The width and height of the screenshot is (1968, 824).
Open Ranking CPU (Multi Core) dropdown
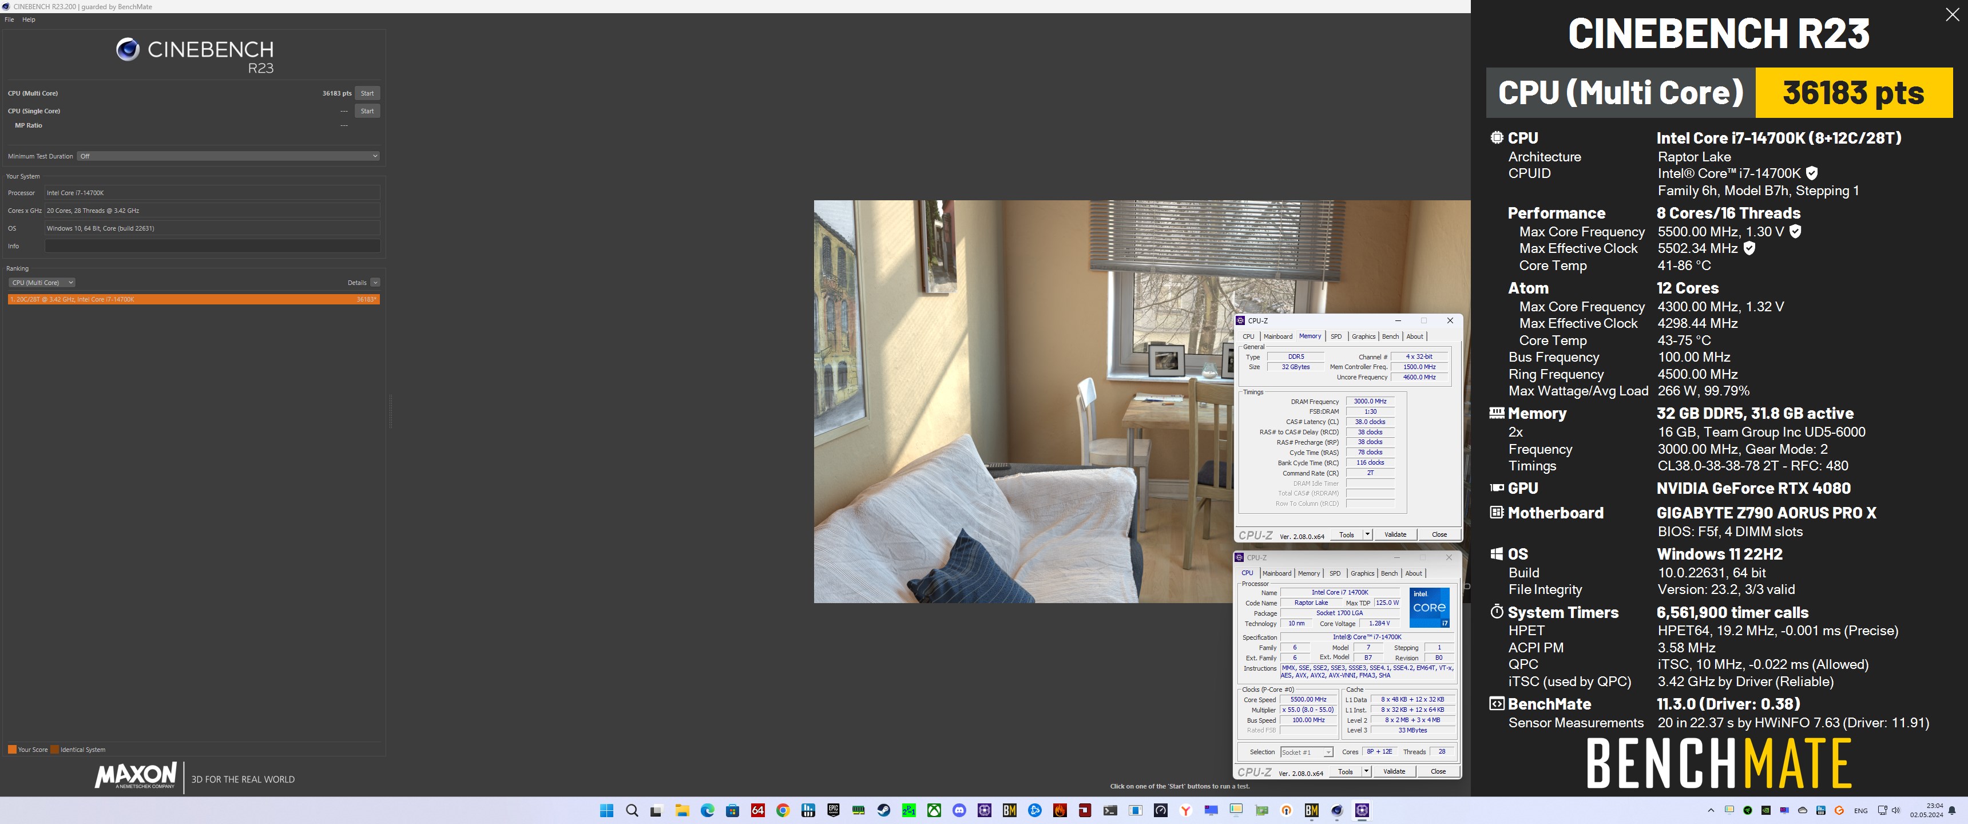pyautogui.click(x=42, y=283)
